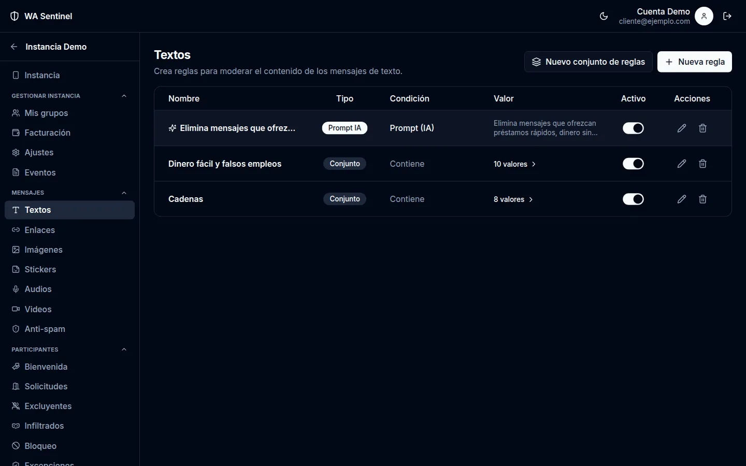Select Textos in the sidebar
This screenshot has width=746, height=466.
pos(69,210)
